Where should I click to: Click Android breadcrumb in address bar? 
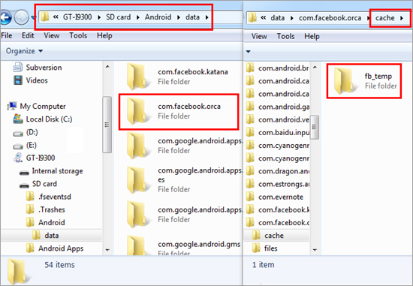point(158,17)
